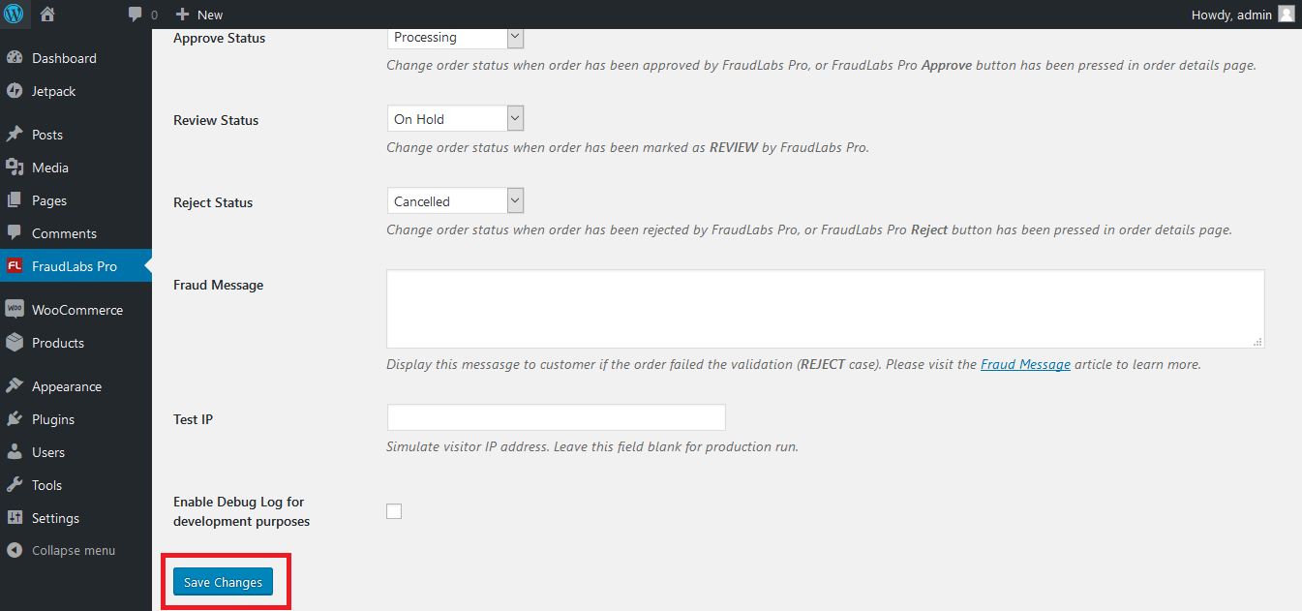Visit site via home icon
Viewport: 1302px width, 611px height.
point(47,15)
